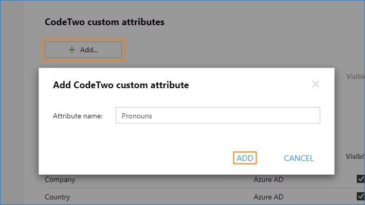
Task: Focus the Attribute name input field
Action: (218, 115)
